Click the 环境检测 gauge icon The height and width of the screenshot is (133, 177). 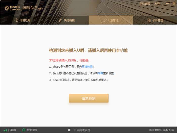click(x=16, y=20)
